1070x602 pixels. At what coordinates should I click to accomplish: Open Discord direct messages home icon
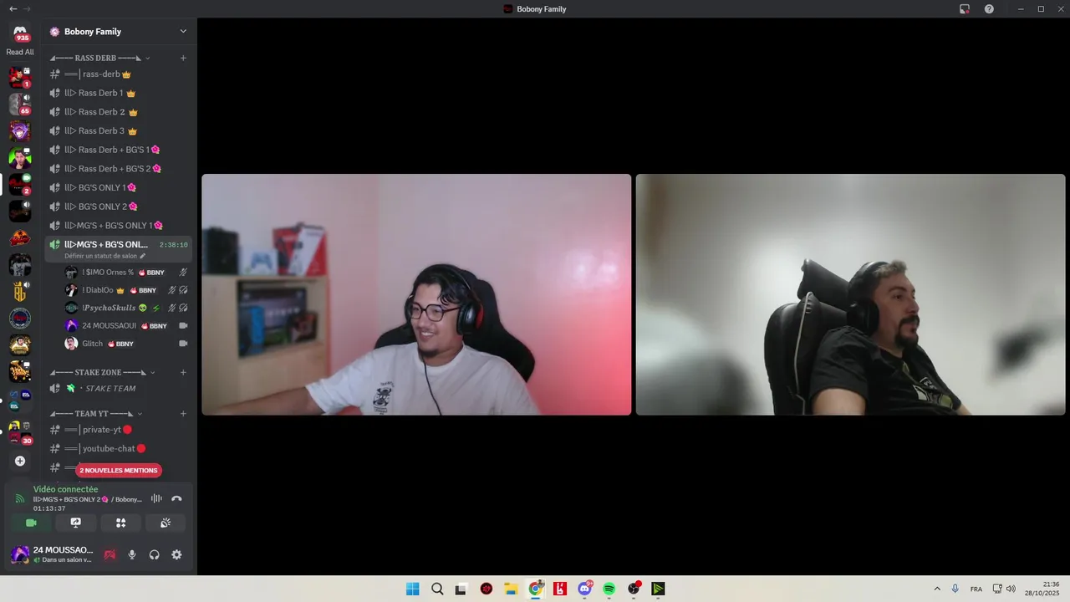(20, 32)
